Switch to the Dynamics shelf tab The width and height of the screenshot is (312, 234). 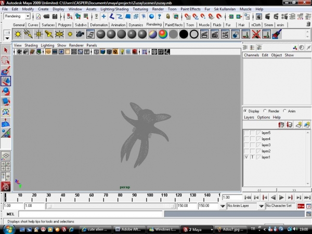[136, 25]
